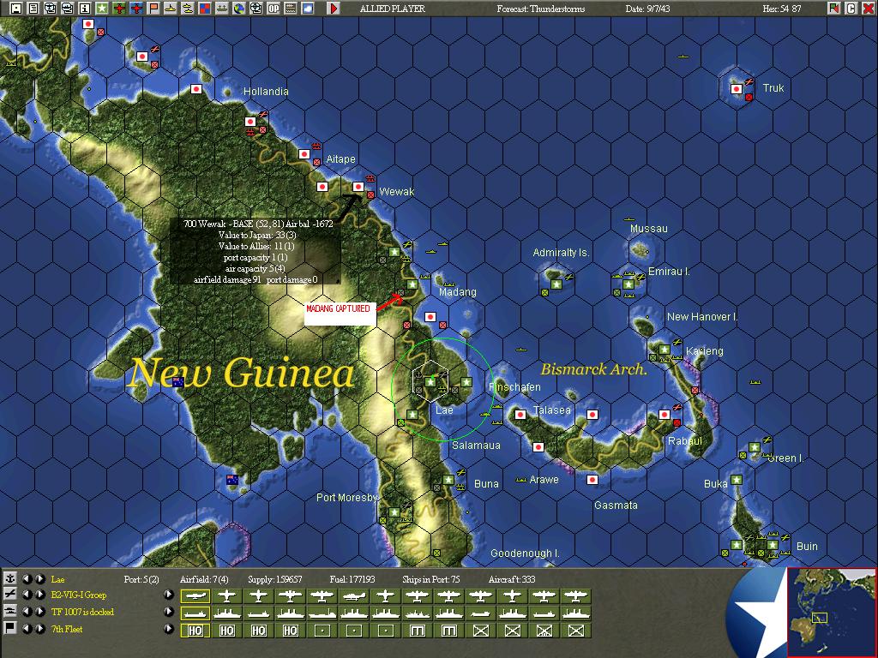
Task: Select the yellow-outlined aircraft unit icon
Action: [x=195, y=596]
